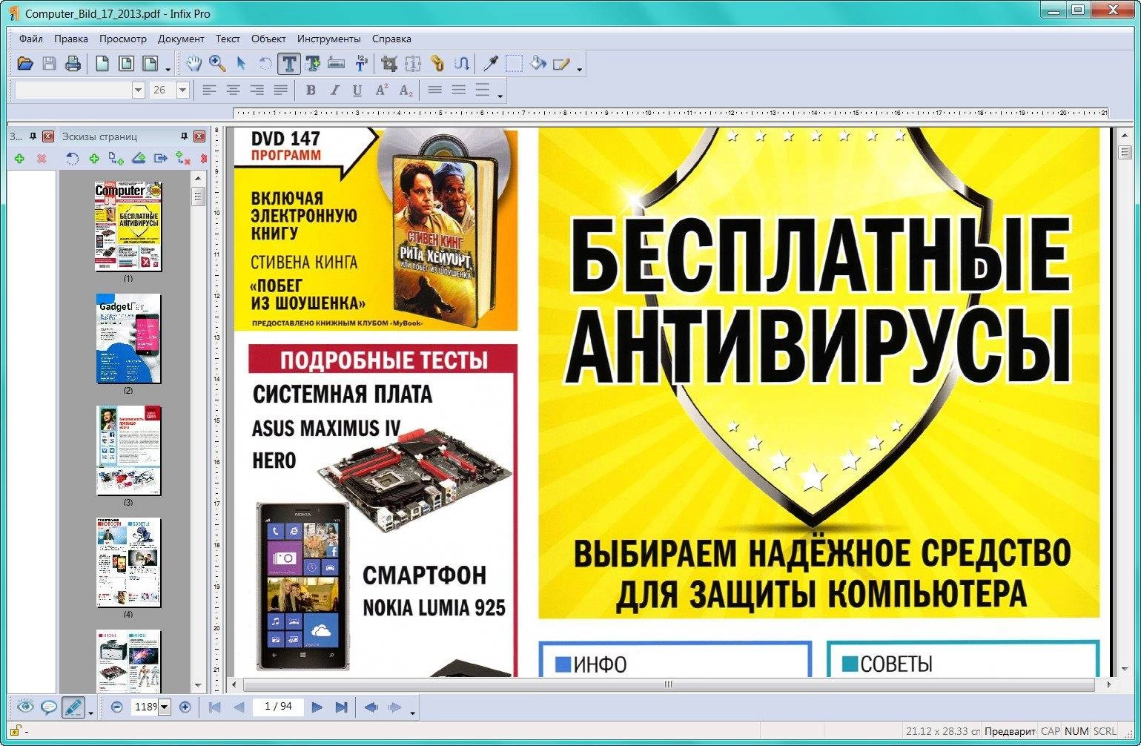Screen dimensions: 1141x746
Task: Go back to the previous view arrow
Action: point(371,707)
